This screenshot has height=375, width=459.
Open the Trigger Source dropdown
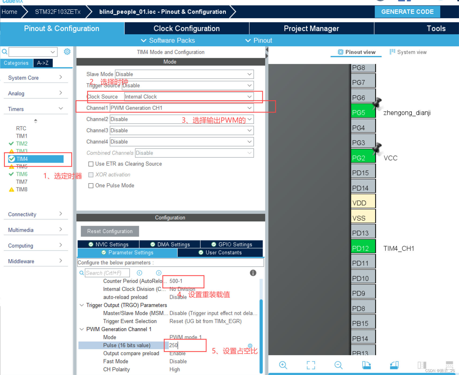(188, 85)
